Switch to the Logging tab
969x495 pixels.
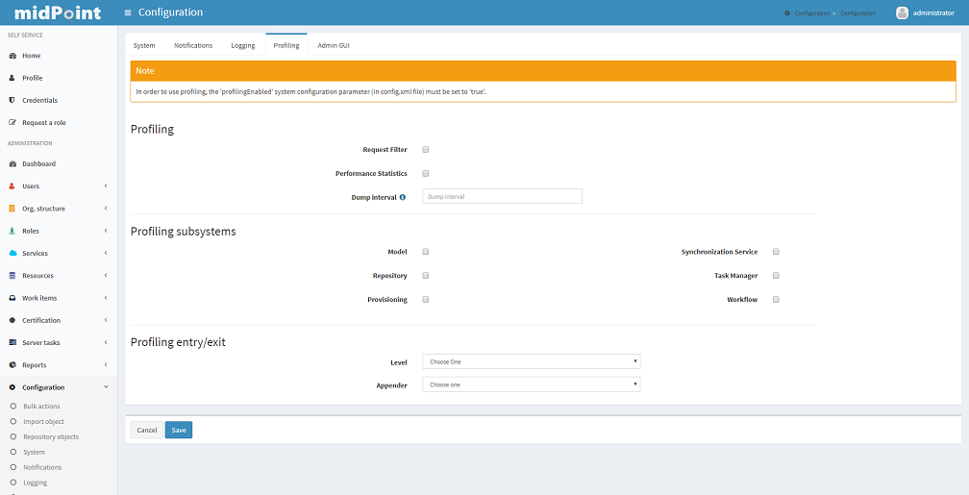point(243,45)
